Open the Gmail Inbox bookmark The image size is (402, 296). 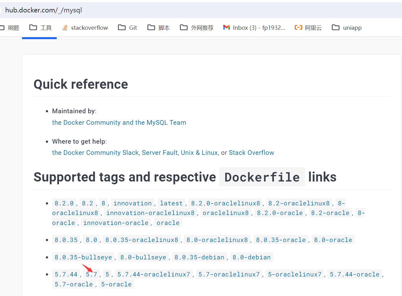(254, 28)
